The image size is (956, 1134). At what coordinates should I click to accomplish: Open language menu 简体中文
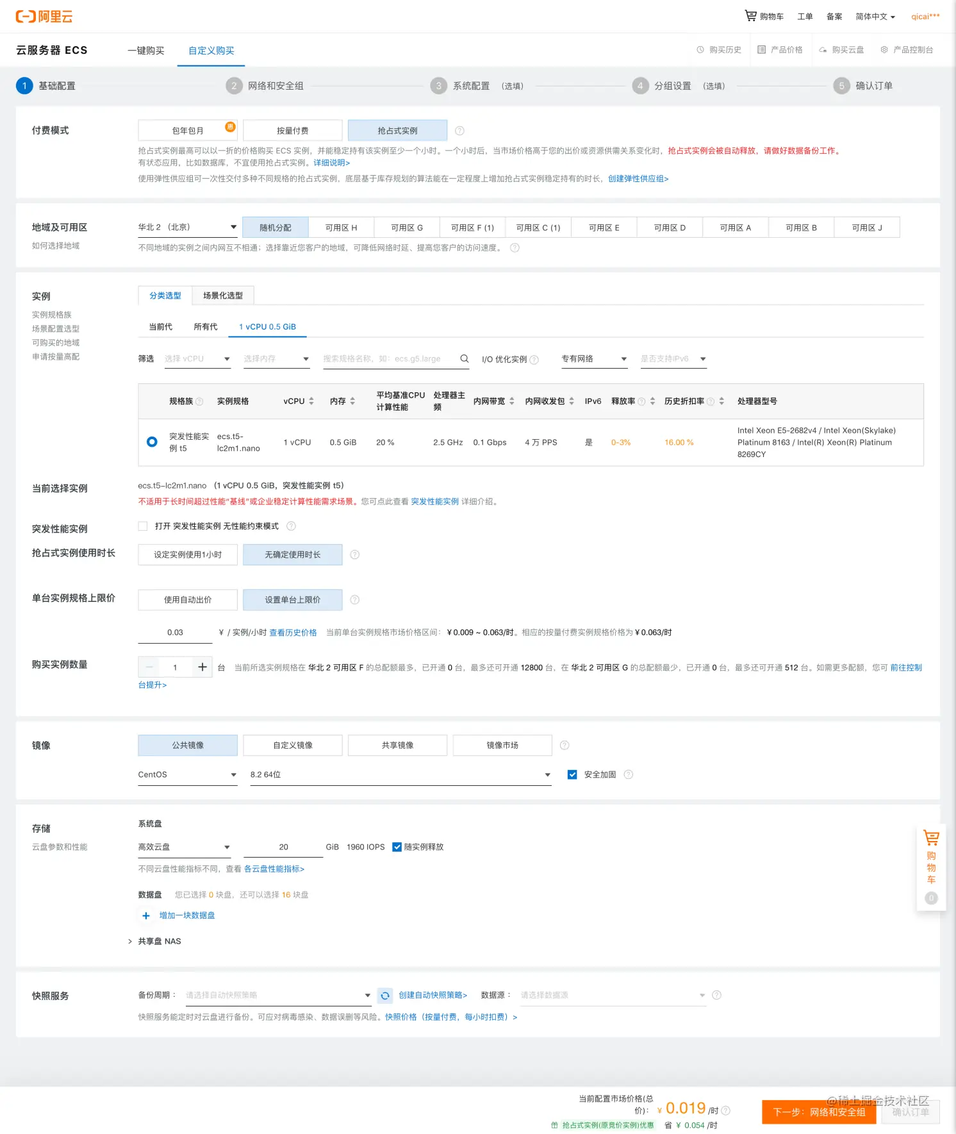coord(875,16)
